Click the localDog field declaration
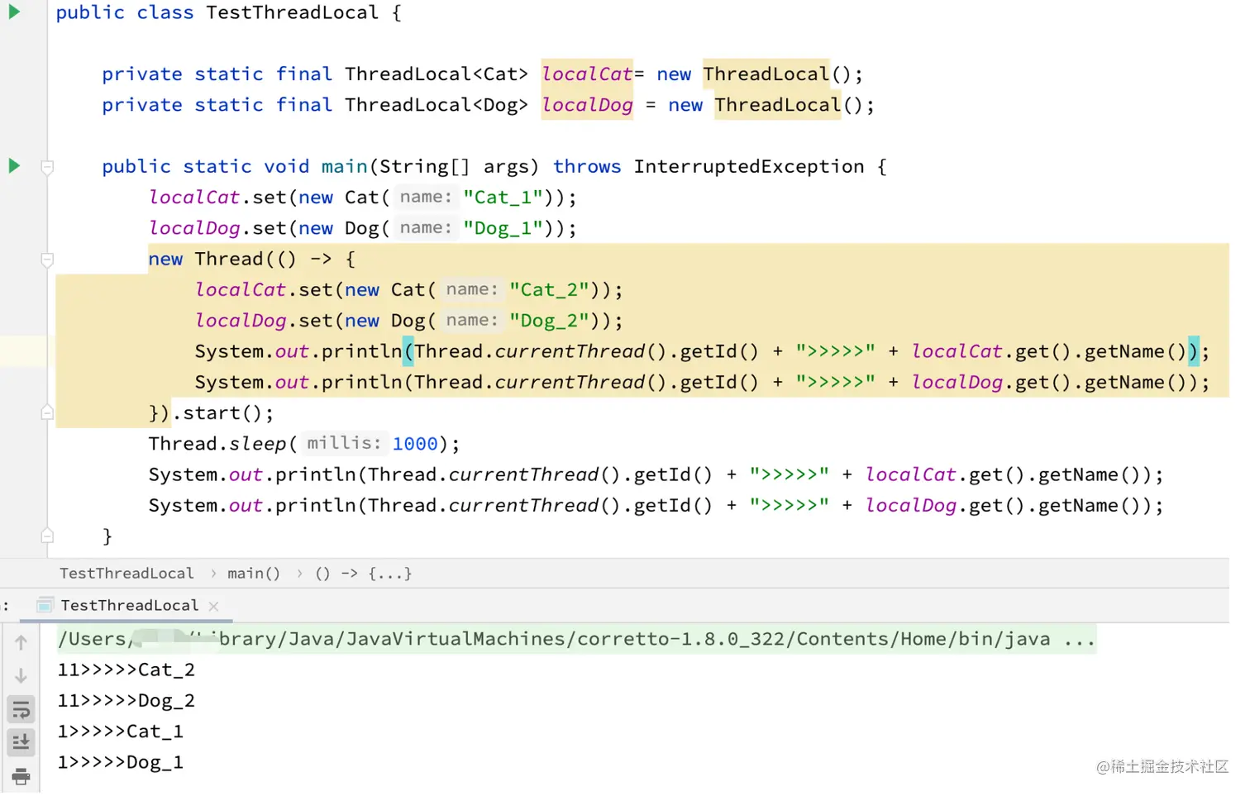The image size is (1250, 796). (587, 105)
